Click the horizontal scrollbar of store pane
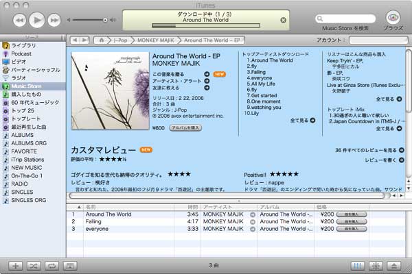This screenshot has width=412, height=274. [227, 196]
